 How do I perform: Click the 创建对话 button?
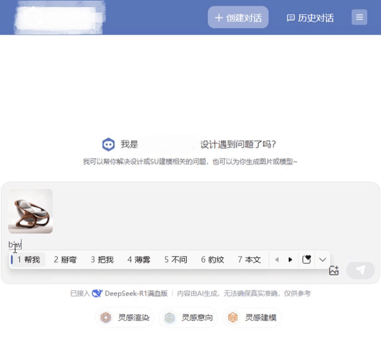[x=238, y=18]
